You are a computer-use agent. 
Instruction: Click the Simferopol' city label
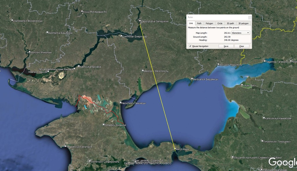105,162
